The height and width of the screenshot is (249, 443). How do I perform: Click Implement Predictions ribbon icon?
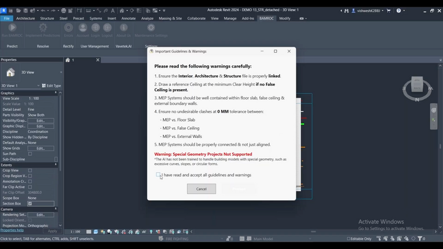coord(43,28)
